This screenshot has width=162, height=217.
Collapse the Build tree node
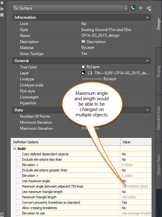[15, 148]
